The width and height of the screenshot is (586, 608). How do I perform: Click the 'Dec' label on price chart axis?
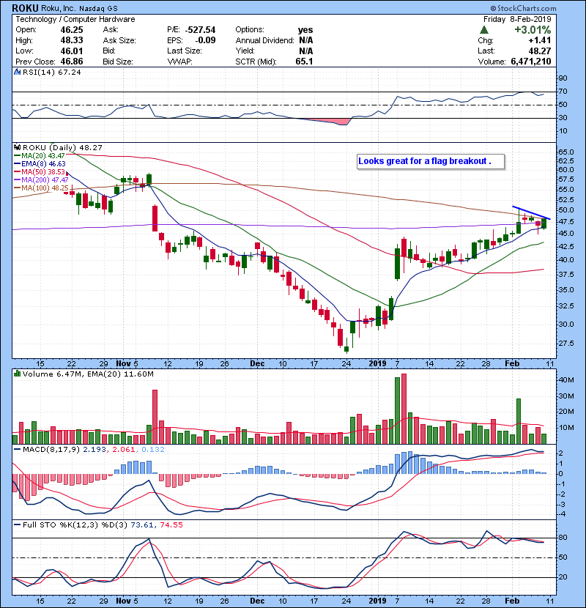tap(257, 363)
